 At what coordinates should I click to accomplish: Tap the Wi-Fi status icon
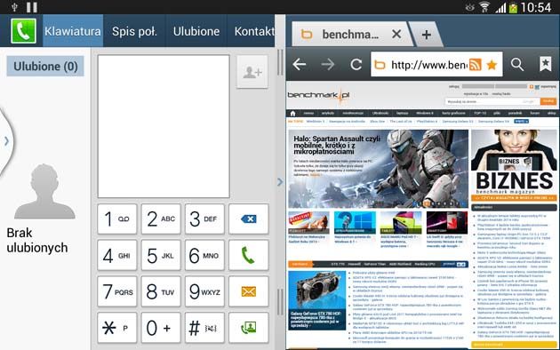coord(484,7)
